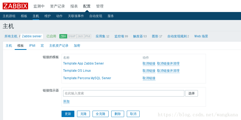Switch to the 主机资产记录 tab
This screenshot has width=241, height=120.
click(x=59, y=46)
